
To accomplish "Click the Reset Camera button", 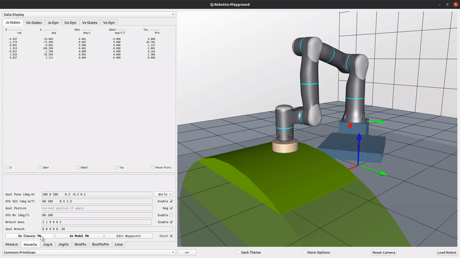I will click(385, 252).
